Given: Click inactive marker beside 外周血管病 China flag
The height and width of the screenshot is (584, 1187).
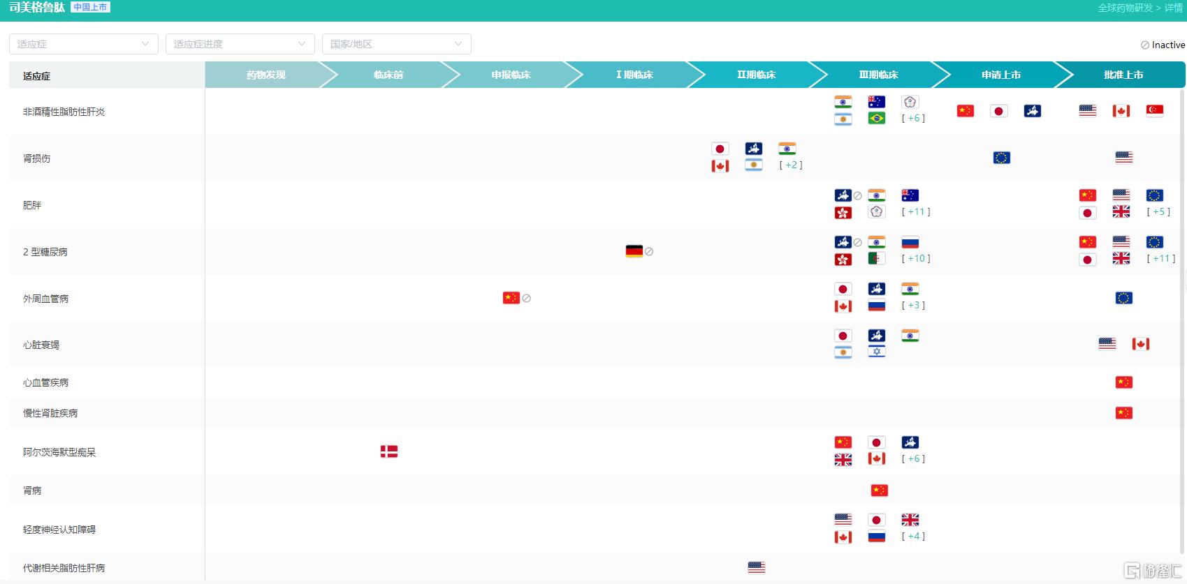Looking at the screenshot, I should (527, 298).
